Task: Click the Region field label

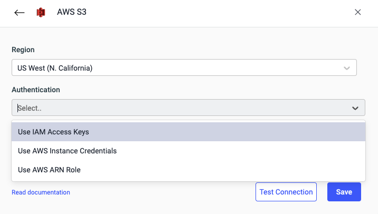Action: pyautogui.click(x=23, y=50)
